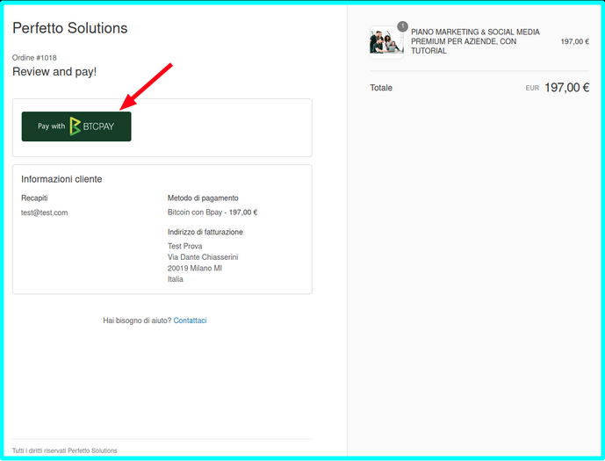605x461 pixels.
Task: Open the Contattaci help link
Action: click(x=190, y=321)
